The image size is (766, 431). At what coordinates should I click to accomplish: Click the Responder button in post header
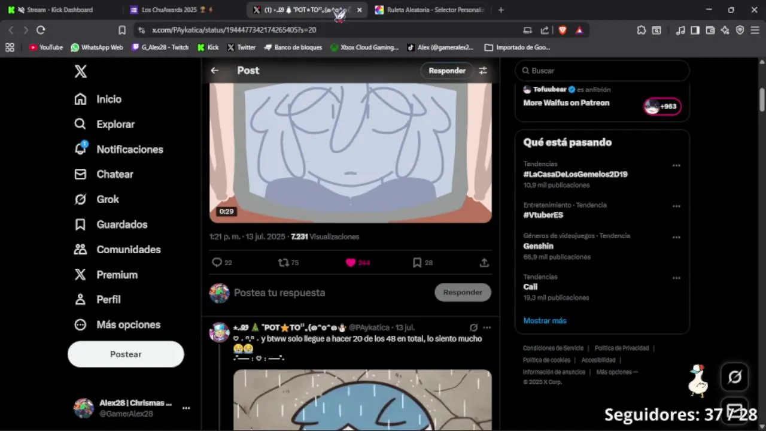click(447, 71)
